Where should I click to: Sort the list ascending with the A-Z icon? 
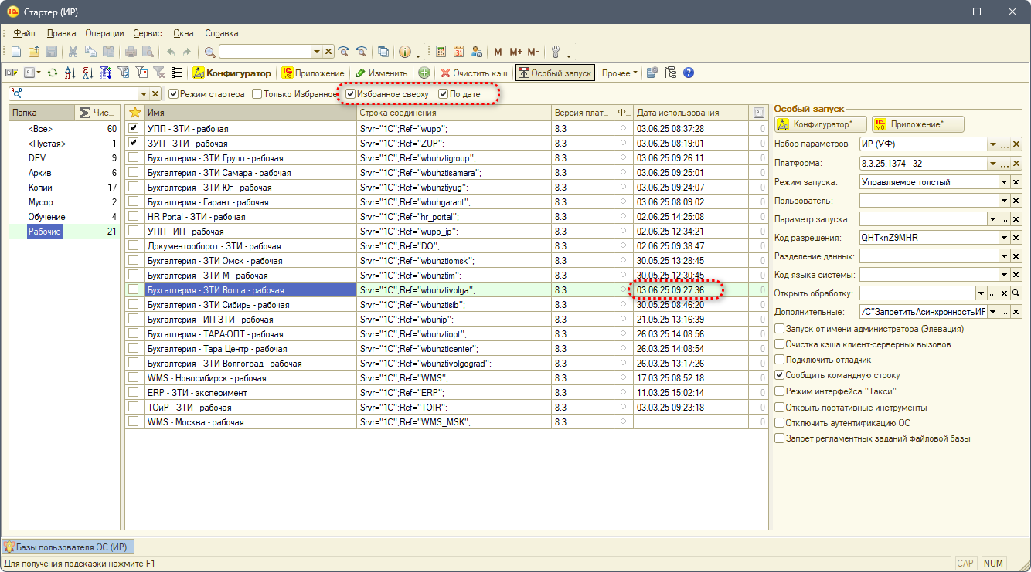(70, 73)
